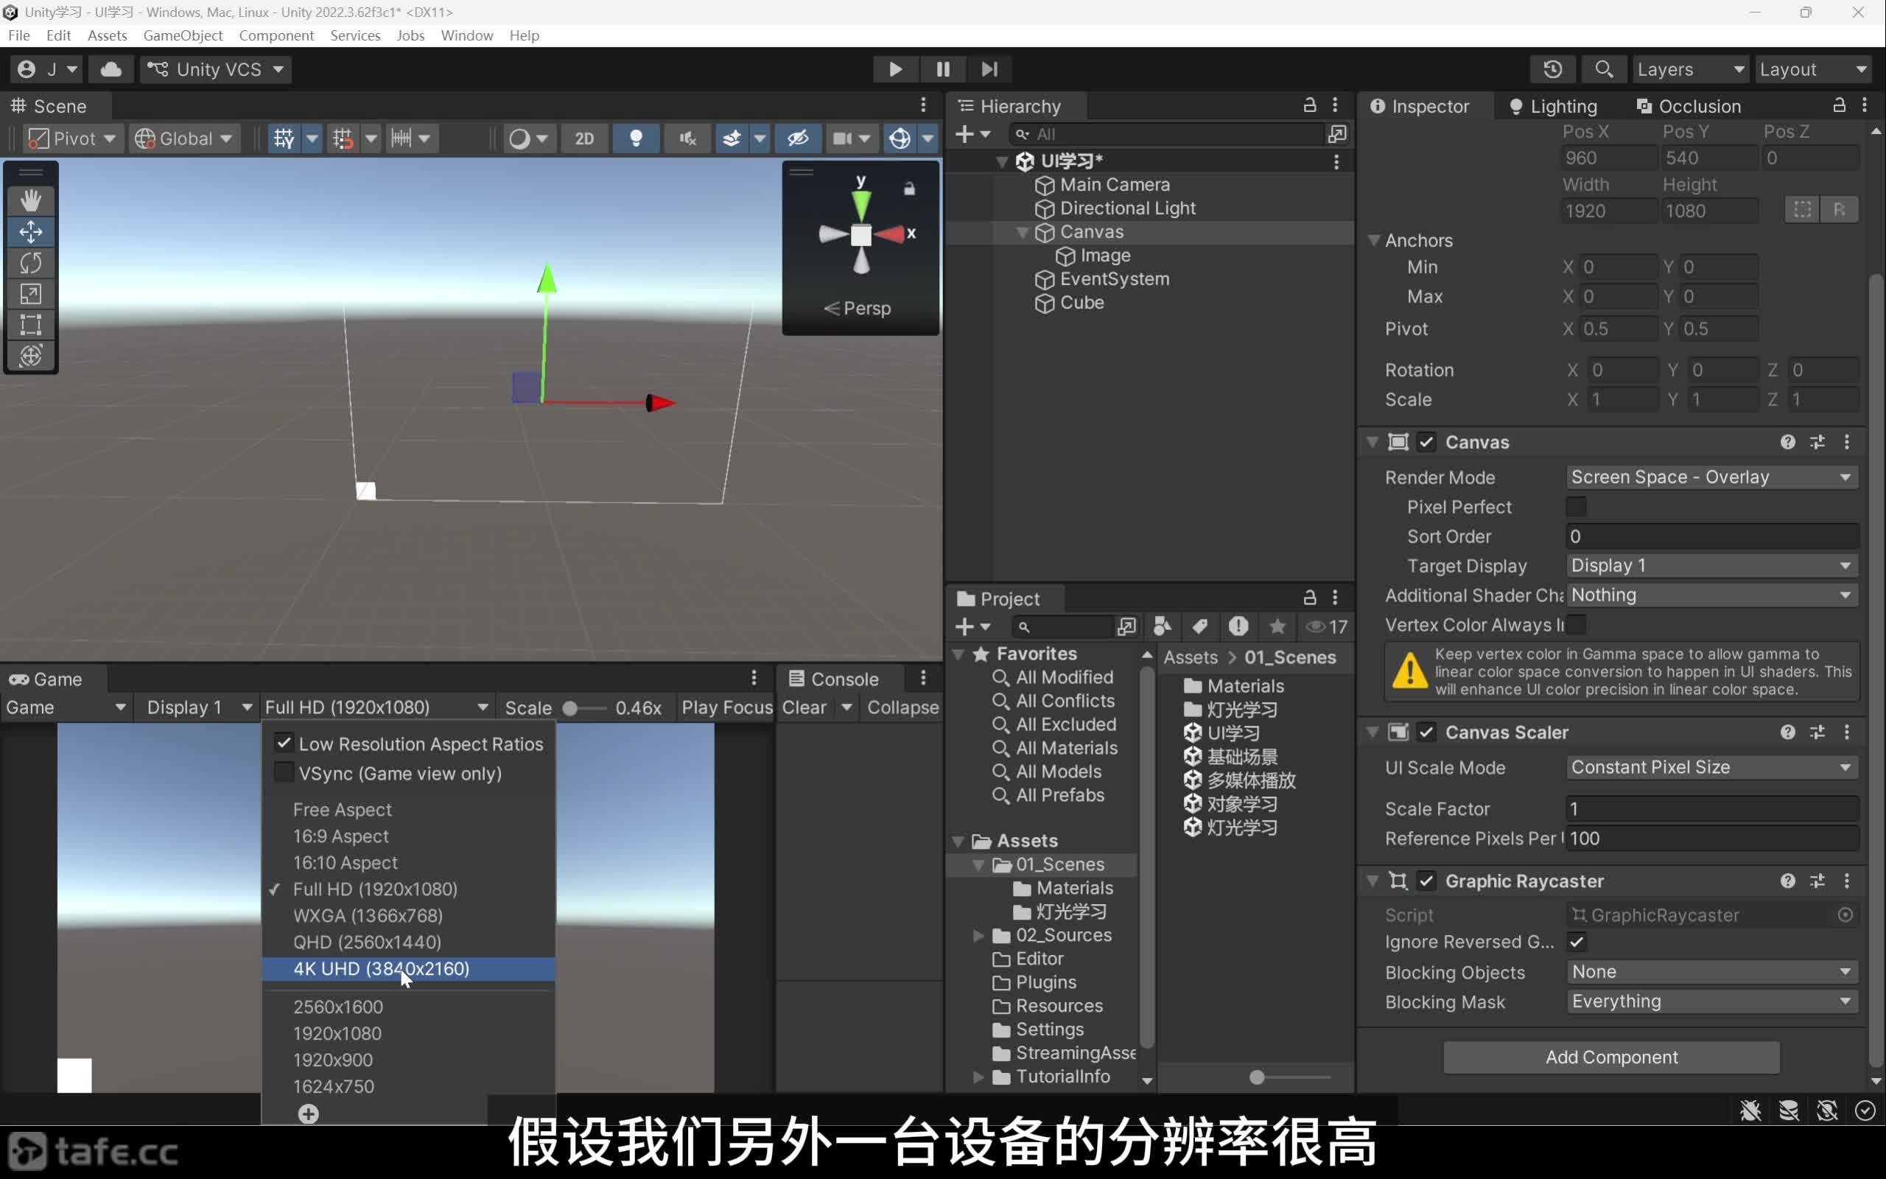Click the Step frame button
This screenshot has height=1179, width=1886.
point(989,69)
